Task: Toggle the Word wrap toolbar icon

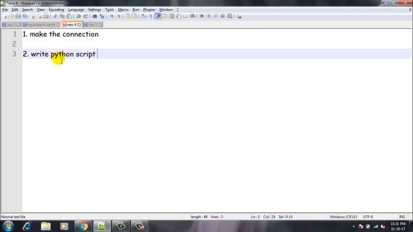Action: [x=144, y=16]
